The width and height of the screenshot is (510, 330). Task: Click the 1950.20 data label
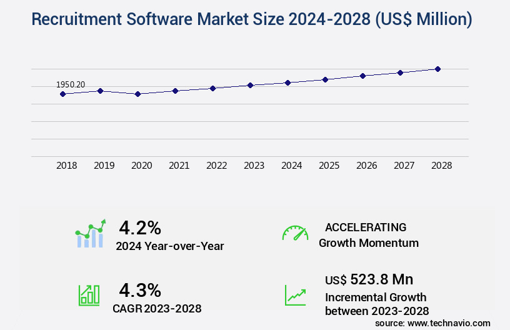point(71,84)
